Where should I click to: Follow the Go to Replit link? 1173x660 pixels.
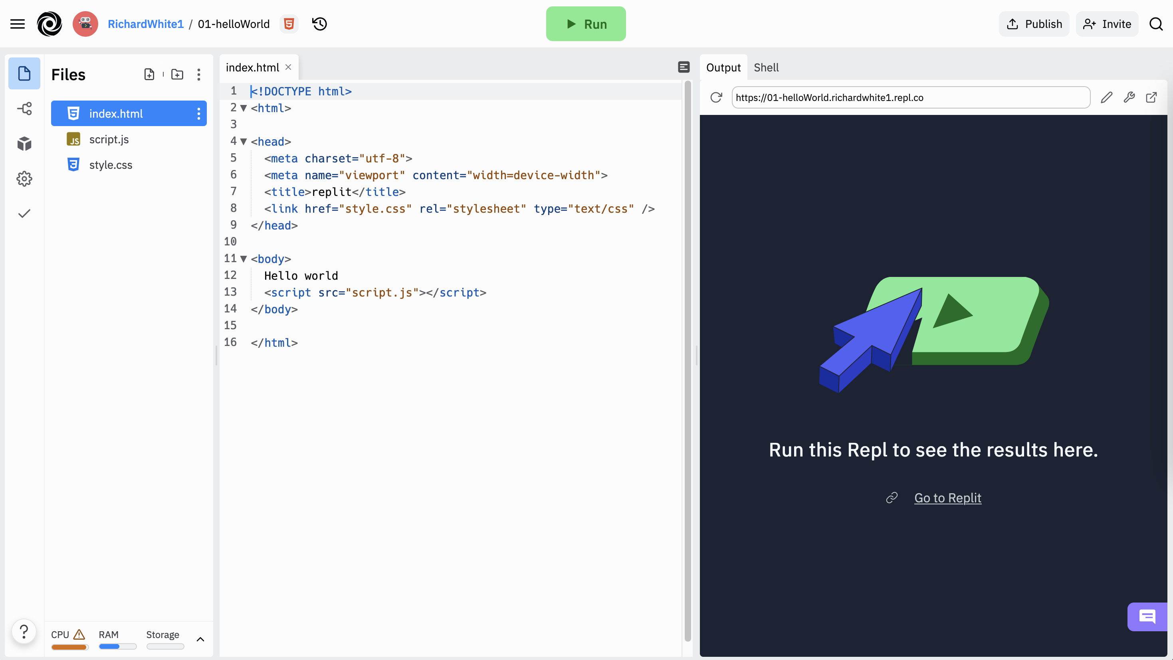[947, 498]
